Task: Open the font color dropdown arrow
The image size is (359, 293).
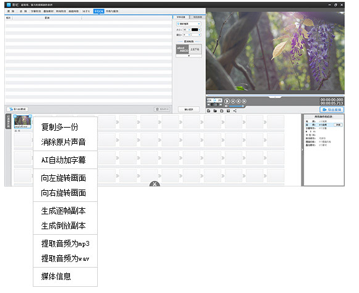Action: click(x=200, y=30)
